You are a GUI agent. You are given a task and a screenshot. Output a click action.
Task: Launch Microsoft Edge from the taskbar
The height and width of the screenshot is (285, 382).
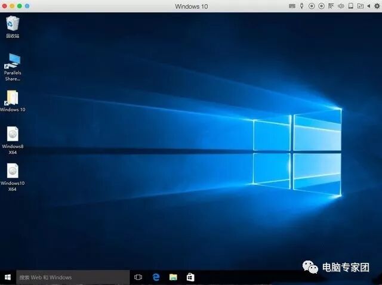(156, 277)
